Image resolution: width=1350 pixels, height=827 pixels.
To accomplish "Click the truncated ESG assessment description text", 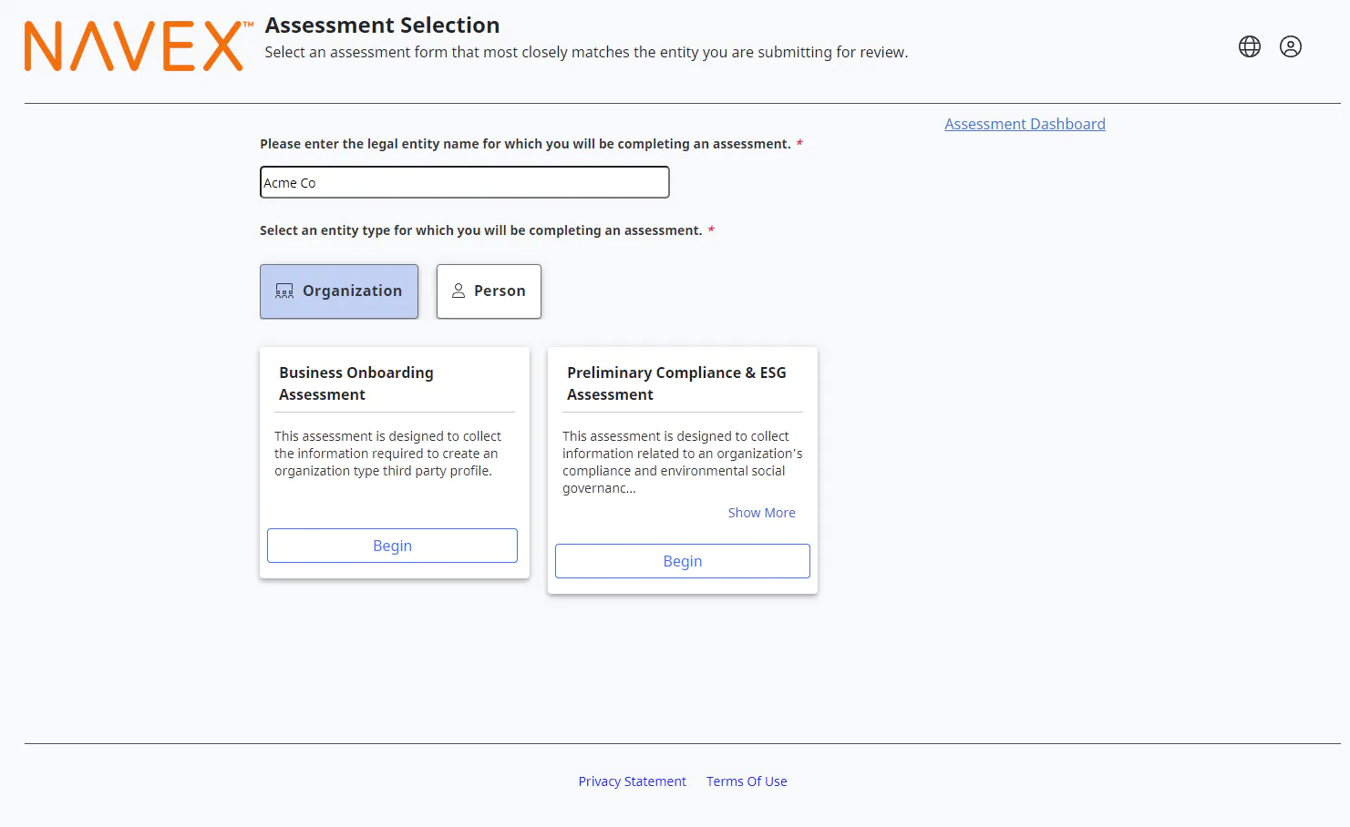I will pyautogui.click(x=681, y=462).
